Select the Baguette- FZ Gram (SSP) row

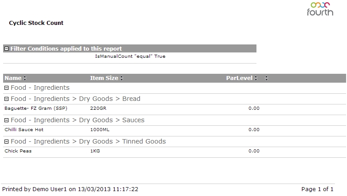174,108
